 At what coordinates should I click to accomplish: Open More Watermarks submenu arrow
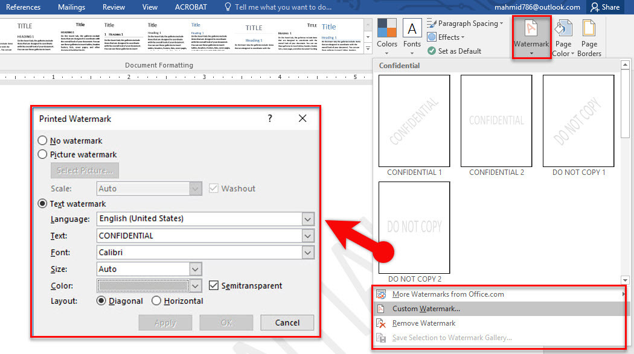coord(624,294)
